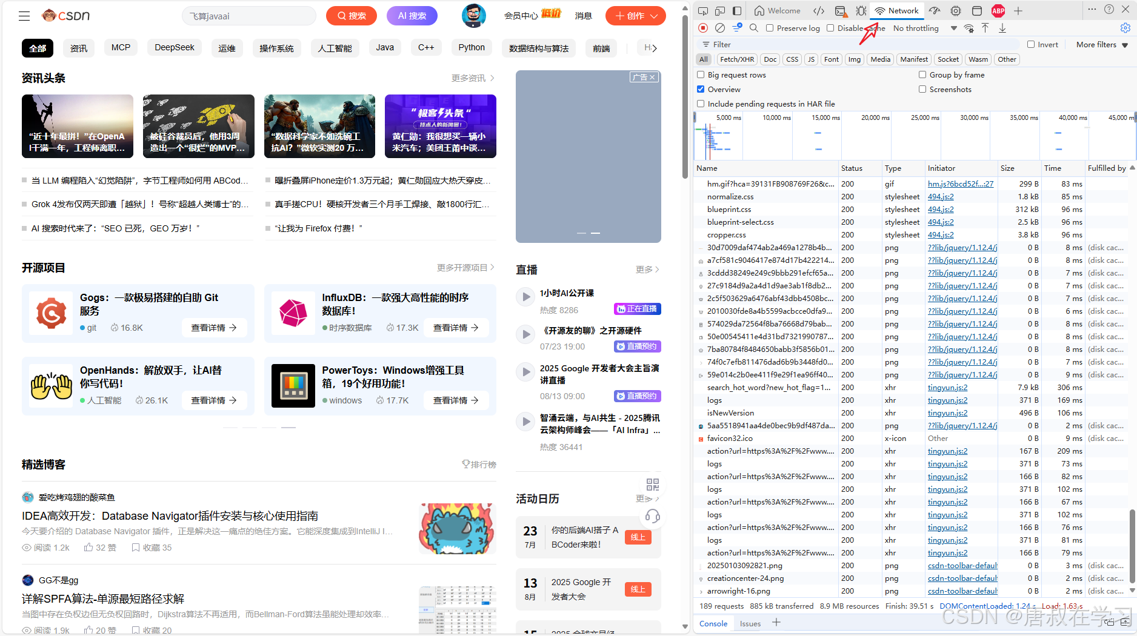1137x636 pixels.
Task: Open 查看详情 for Gogs project
Action: click(215, 328)
